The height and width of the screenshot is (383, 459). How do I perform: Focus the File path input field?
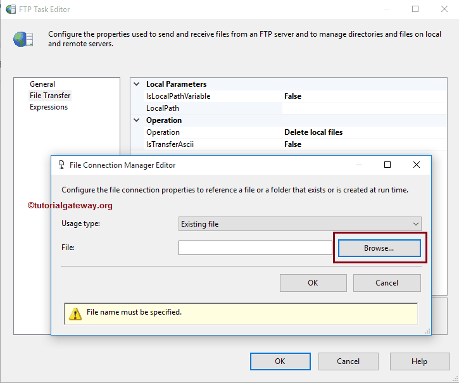[255, 248]
